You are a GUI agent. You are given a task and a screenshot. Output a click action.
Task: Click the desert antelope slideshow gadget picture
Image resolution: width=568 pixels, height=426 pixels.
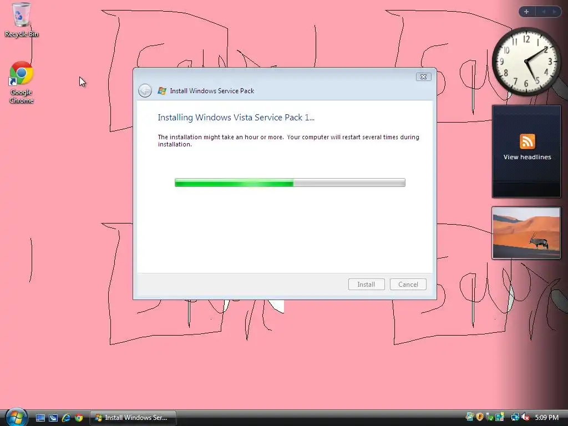[526, 233]
